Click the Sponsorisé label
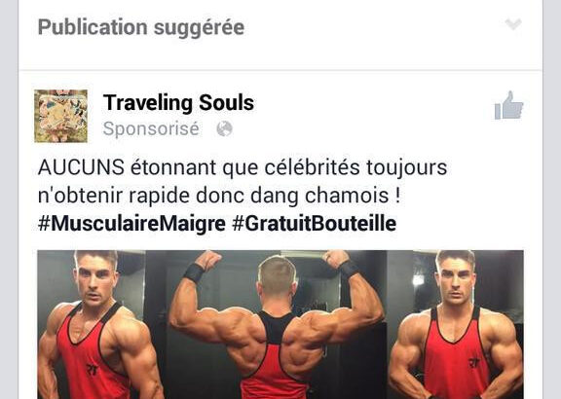The height and width of the screenshot is (399, 561). coord(151,128)
